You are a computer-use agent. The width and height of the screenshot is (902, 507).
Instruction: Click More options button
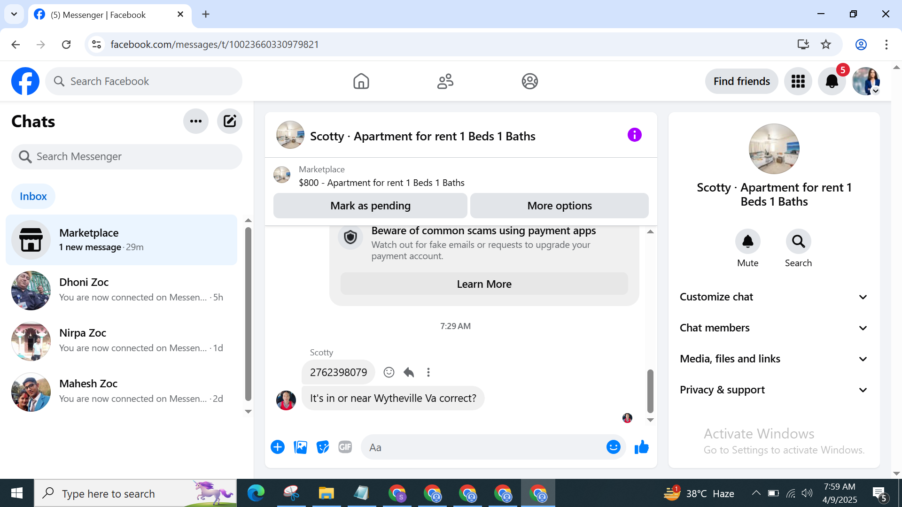click(x=560, y=206)
